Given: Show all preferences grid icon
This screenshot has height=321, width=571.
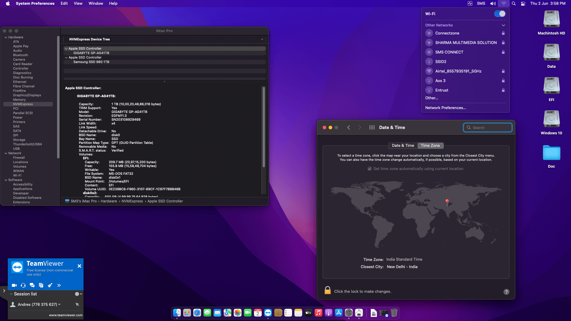Looking at the screenshot, I should pos(372,128).
